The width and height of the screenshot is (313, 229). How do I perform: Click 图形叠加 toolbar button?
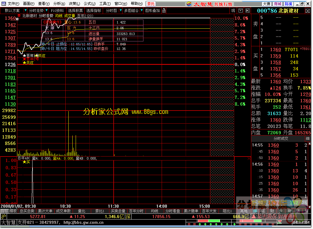[x=153, y=11]
